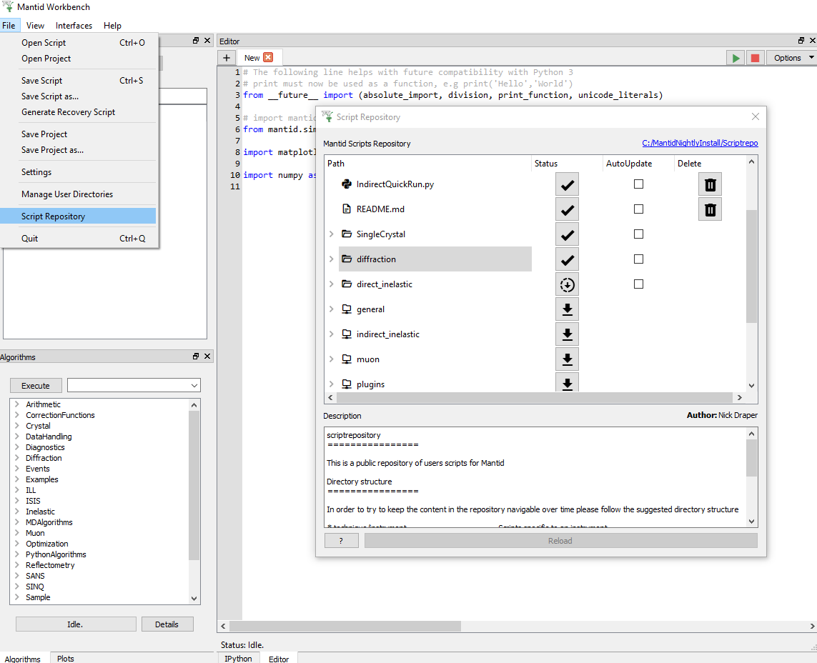Delete IndirectQuickRun.py using its trash icon

[710, 184]
